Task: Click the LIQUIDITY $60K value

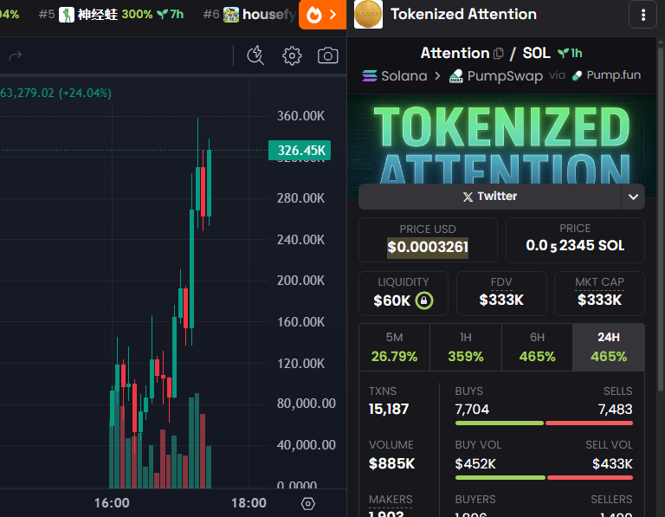Action: click(392, 301)
